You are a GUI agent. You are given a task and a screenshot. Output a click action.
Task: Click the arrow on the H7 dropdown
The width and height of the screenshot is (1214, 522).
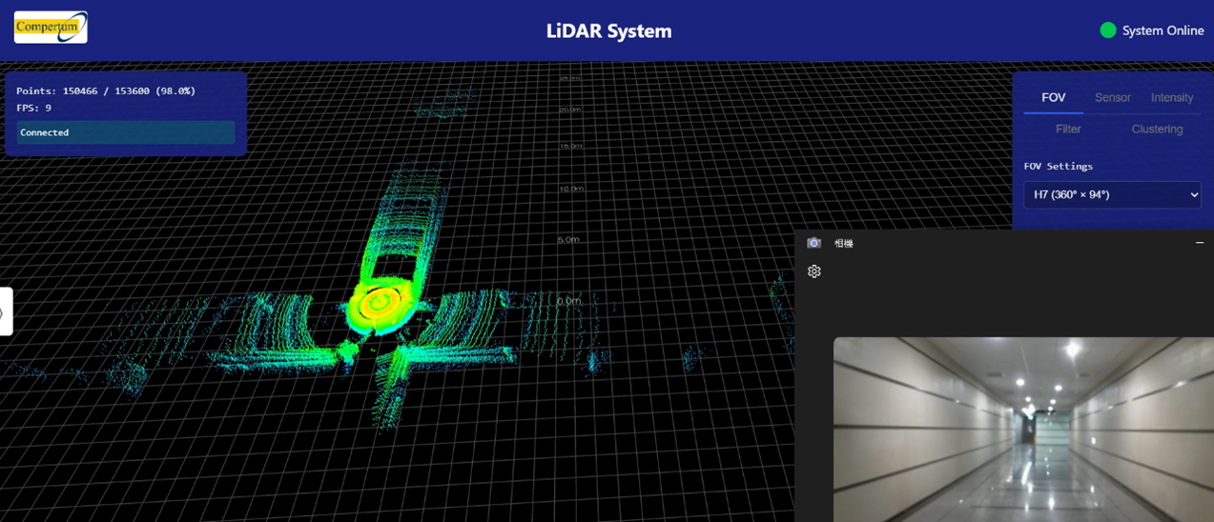[x=1193, y=195]
